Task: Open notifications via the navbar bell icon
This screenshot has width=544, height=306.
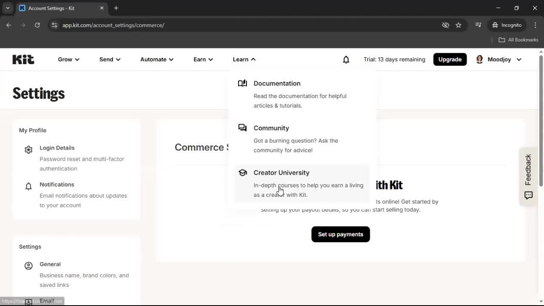Action: coord(346,59)
